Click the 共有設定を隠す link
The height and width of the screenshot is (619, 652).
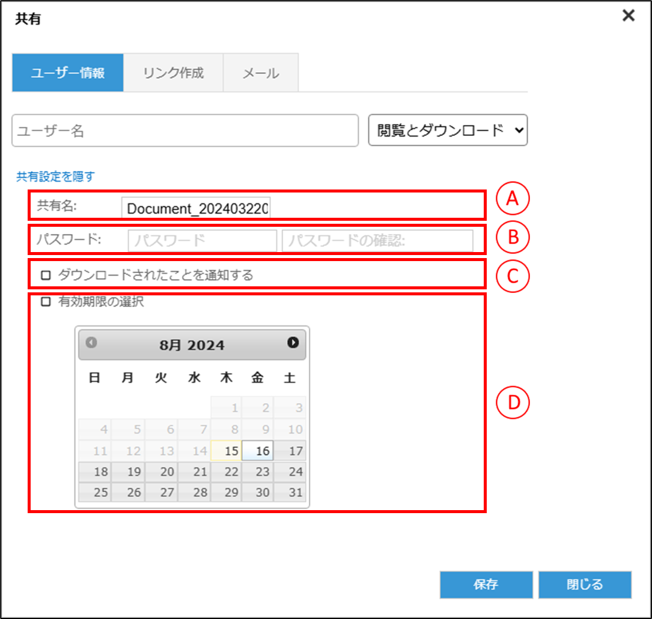(x=55, y=176)
